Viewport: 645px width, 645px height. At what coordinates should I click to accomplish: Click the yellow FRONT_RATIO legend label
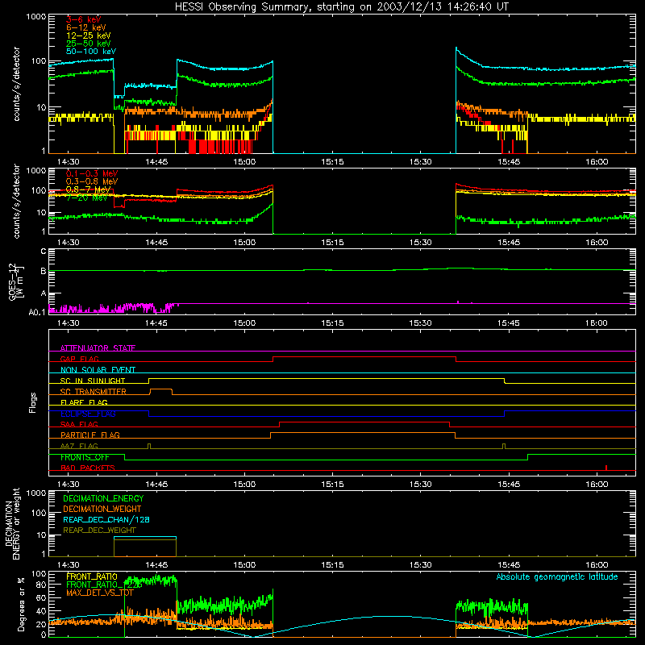tap(92, 576)
